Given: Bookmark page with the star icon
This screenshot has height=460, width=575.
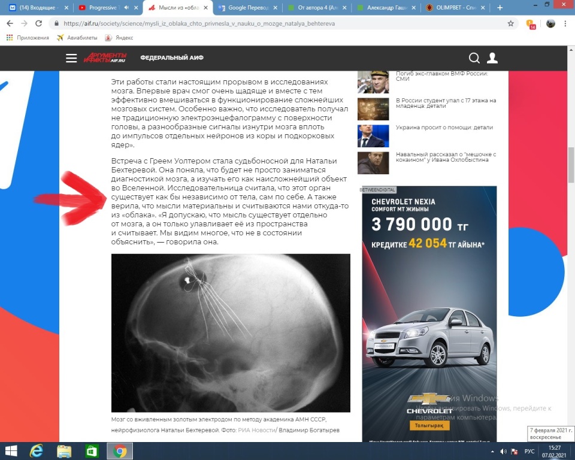Looking at the screenshot, I should tap(510, 23).
